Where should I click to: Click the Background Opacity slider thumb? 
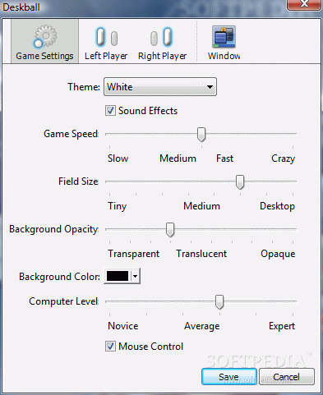(x=170, y=230)
